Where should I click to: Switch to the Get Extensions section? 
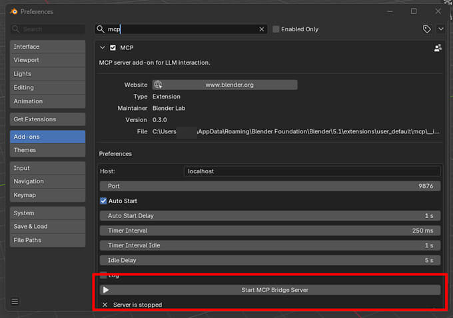click(47, 119)
